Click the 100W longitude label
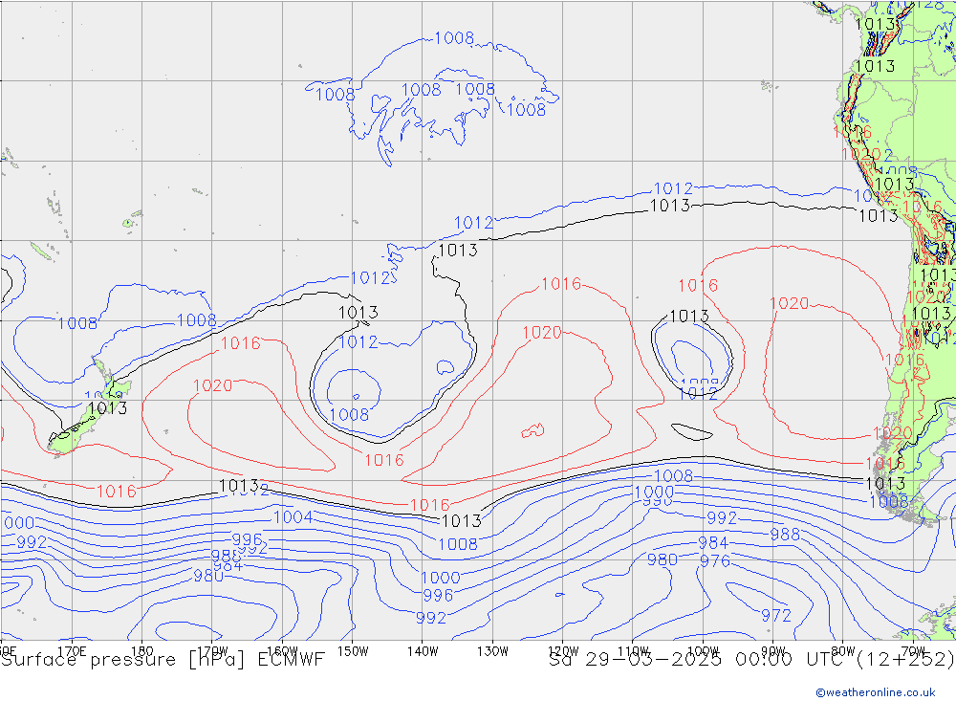 tap(703, 651)
